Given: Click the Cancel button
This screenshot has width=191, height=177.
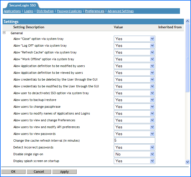Looking at the screenshot, I should pyautogui.click(x=39, y=172).
